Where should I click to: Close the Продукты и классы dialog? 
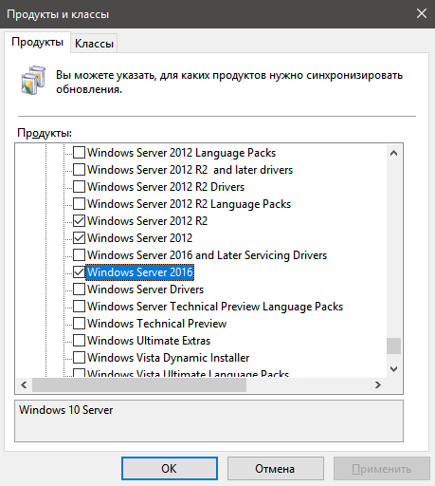coord(422,13)
